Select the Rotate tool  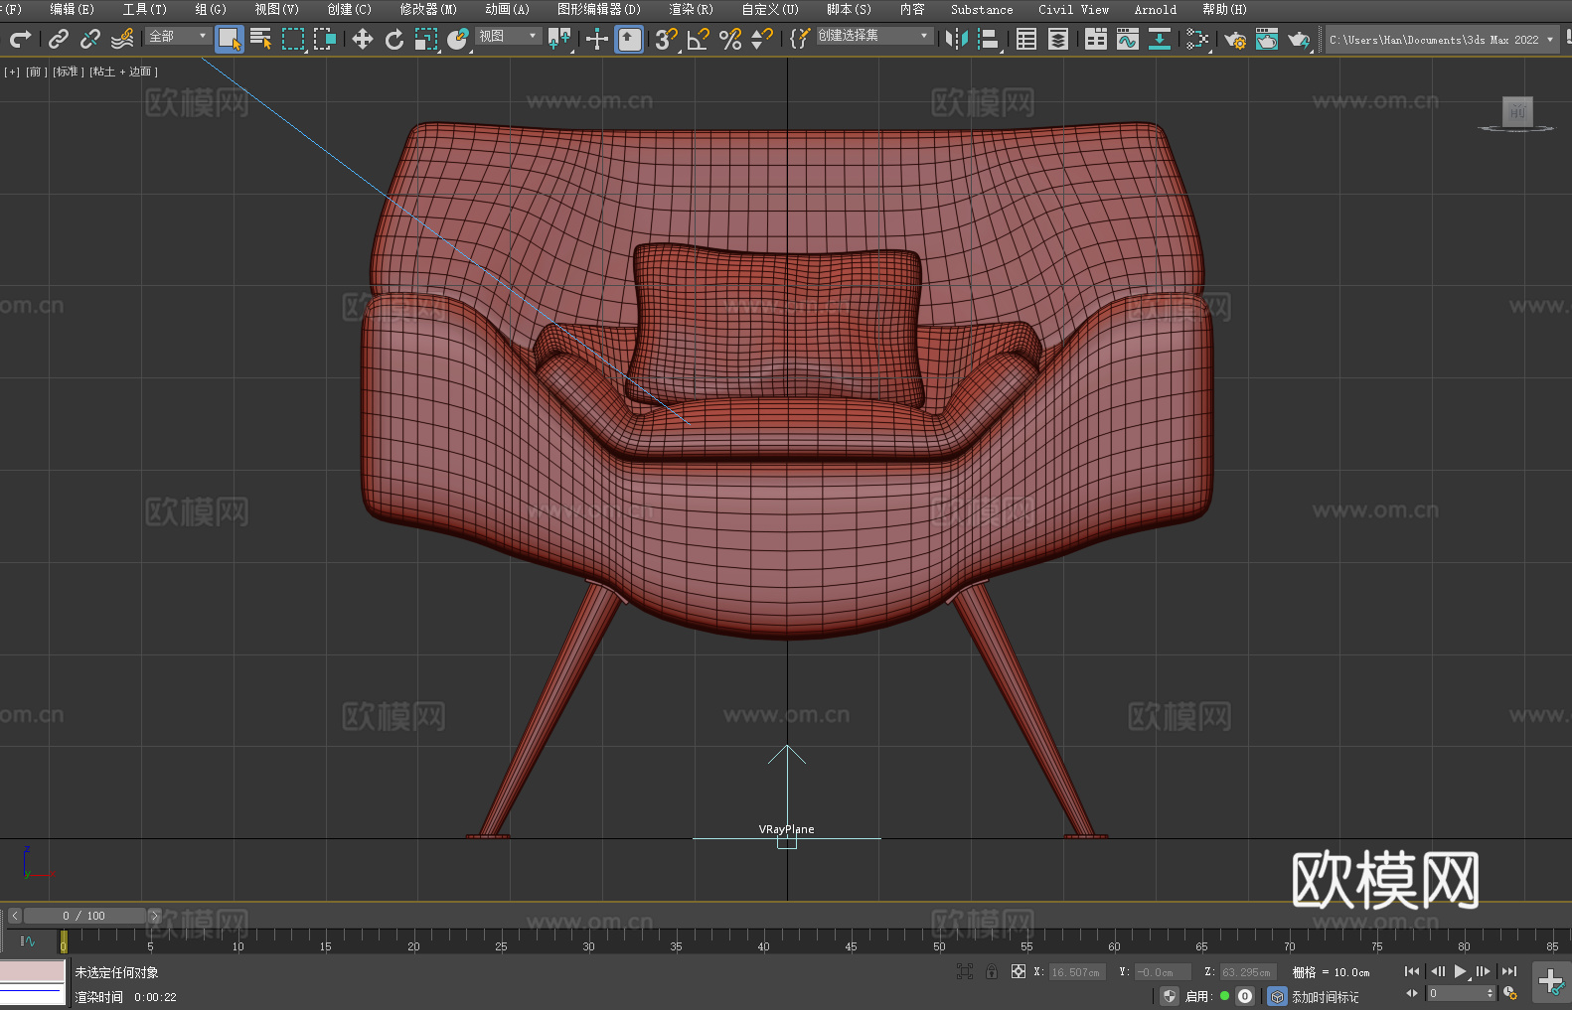coord(394,39)
